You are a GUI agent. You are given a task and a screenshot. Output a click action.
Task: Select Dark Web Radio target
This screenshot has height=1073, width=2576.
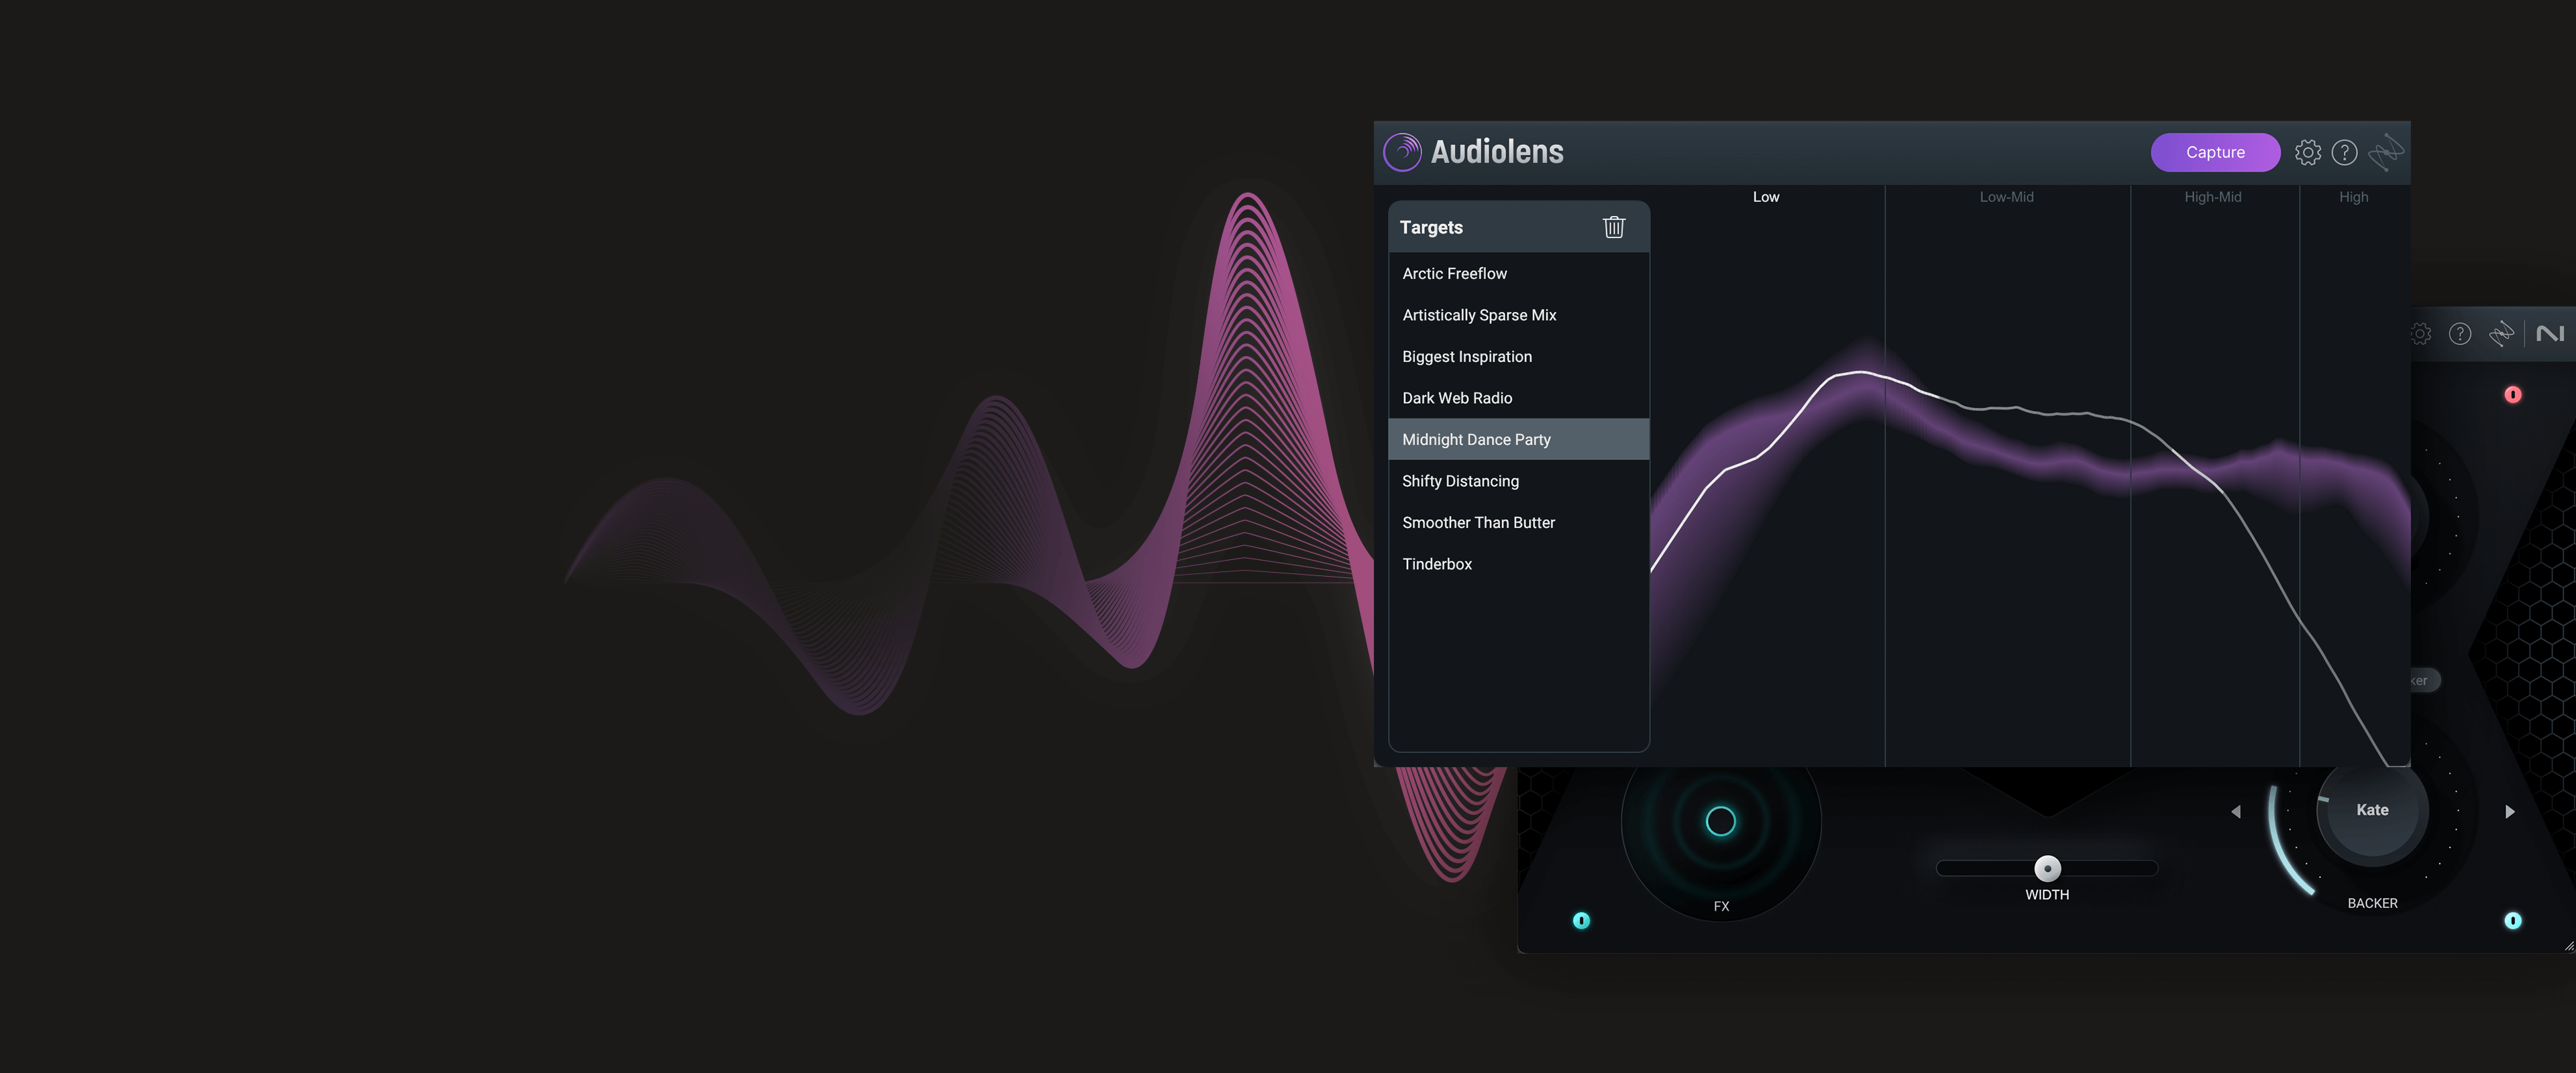(1518, 398)
